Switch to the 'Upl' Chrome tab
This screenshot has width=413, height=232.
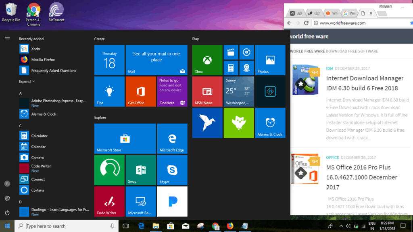point(296,13)
